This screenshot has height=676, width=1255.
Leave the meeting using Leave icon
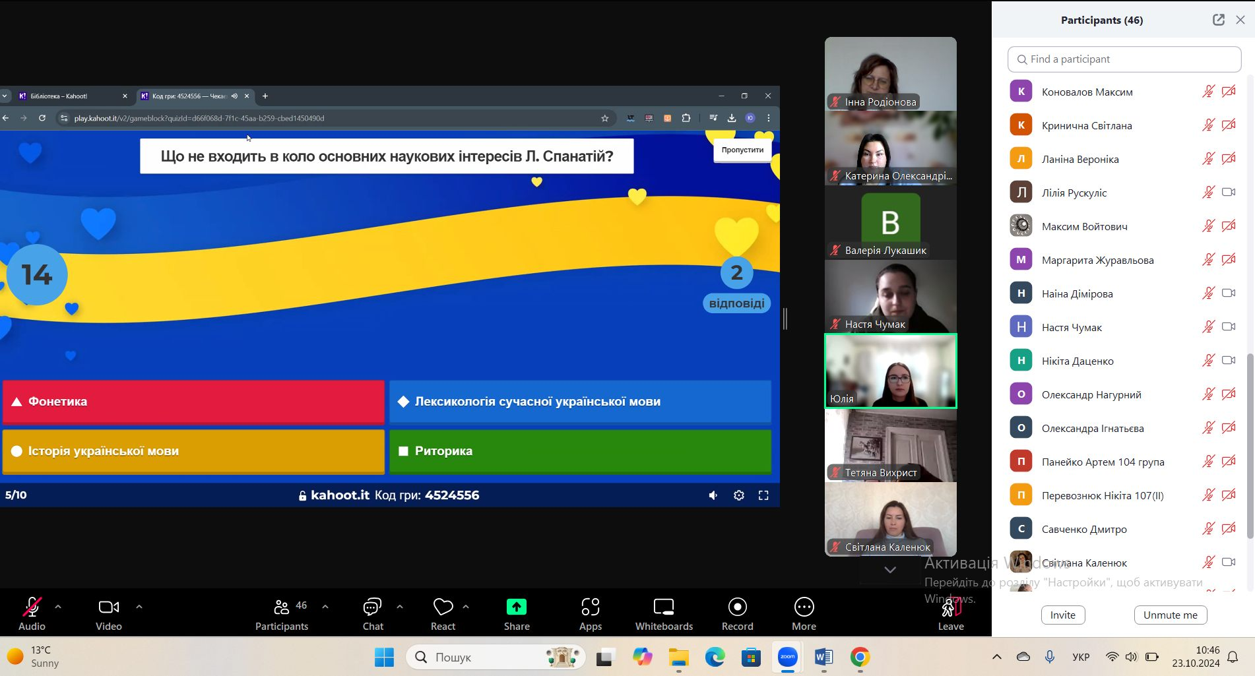[950, 608]
